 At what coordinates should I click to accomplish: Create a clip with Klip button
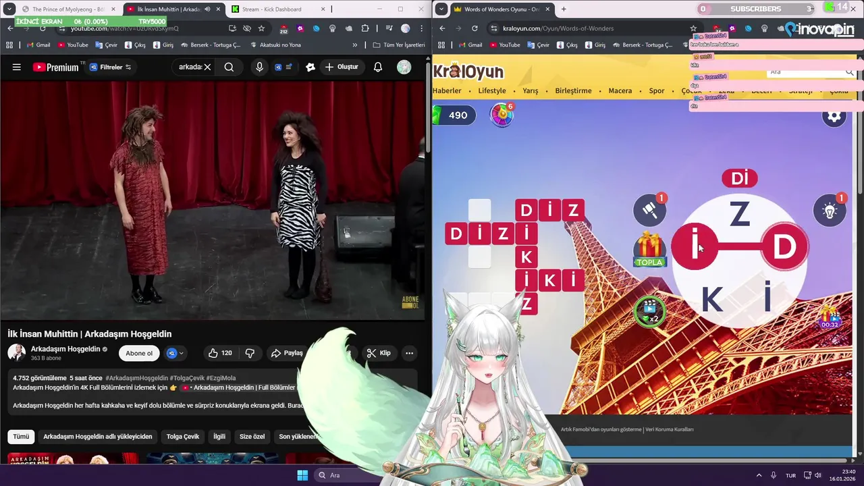pos(379,353)
